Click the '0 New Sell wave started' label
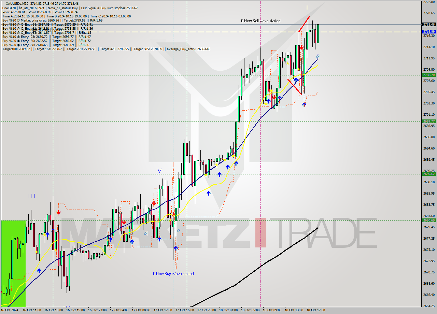Viewport: 437px width, 314px height. pos(261,21)
